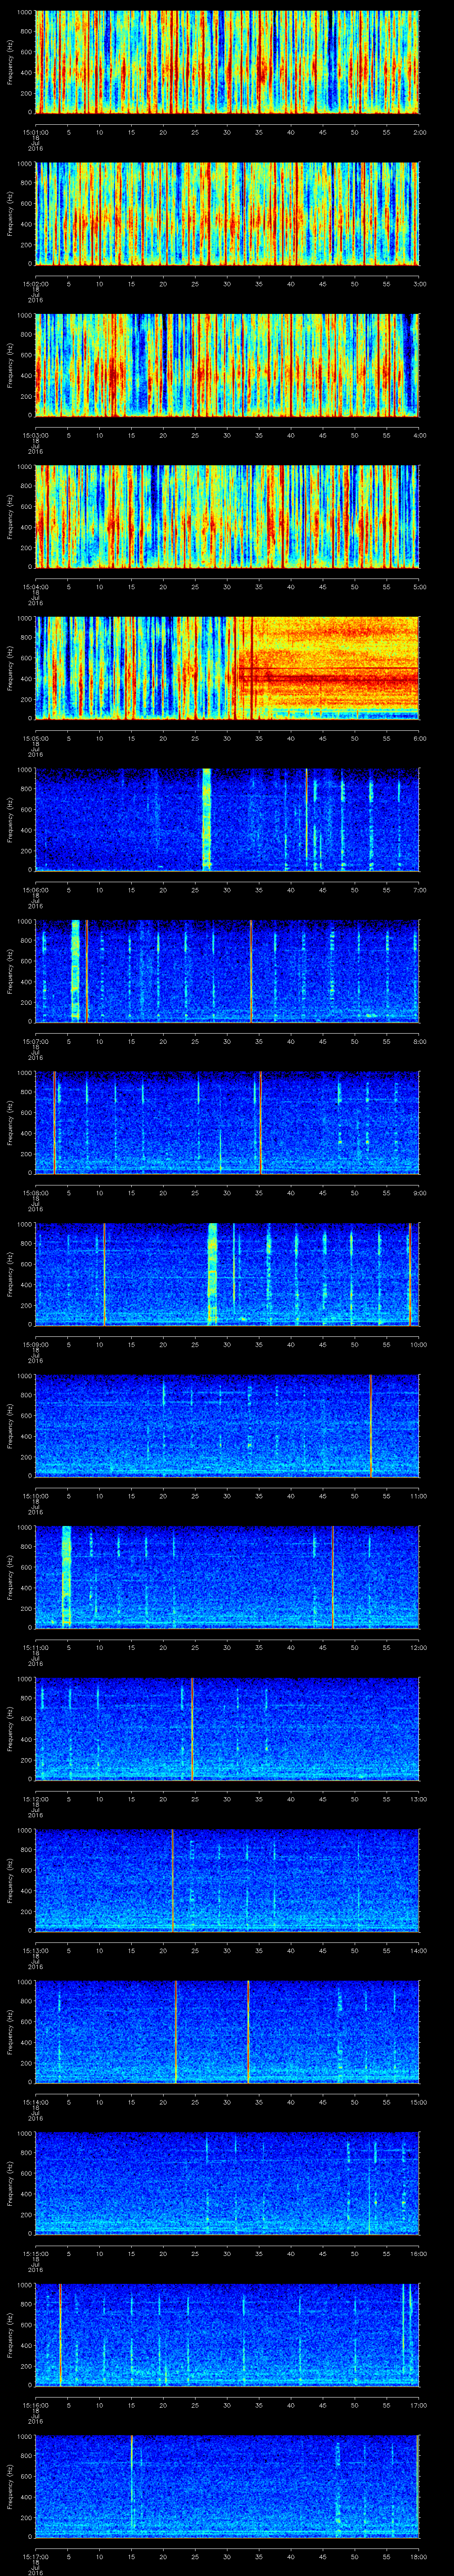This screenshot has height=2576, width=454.
Task: Open the 15:10:00 spectrogram panel
Action: (x=227, y=1425)
